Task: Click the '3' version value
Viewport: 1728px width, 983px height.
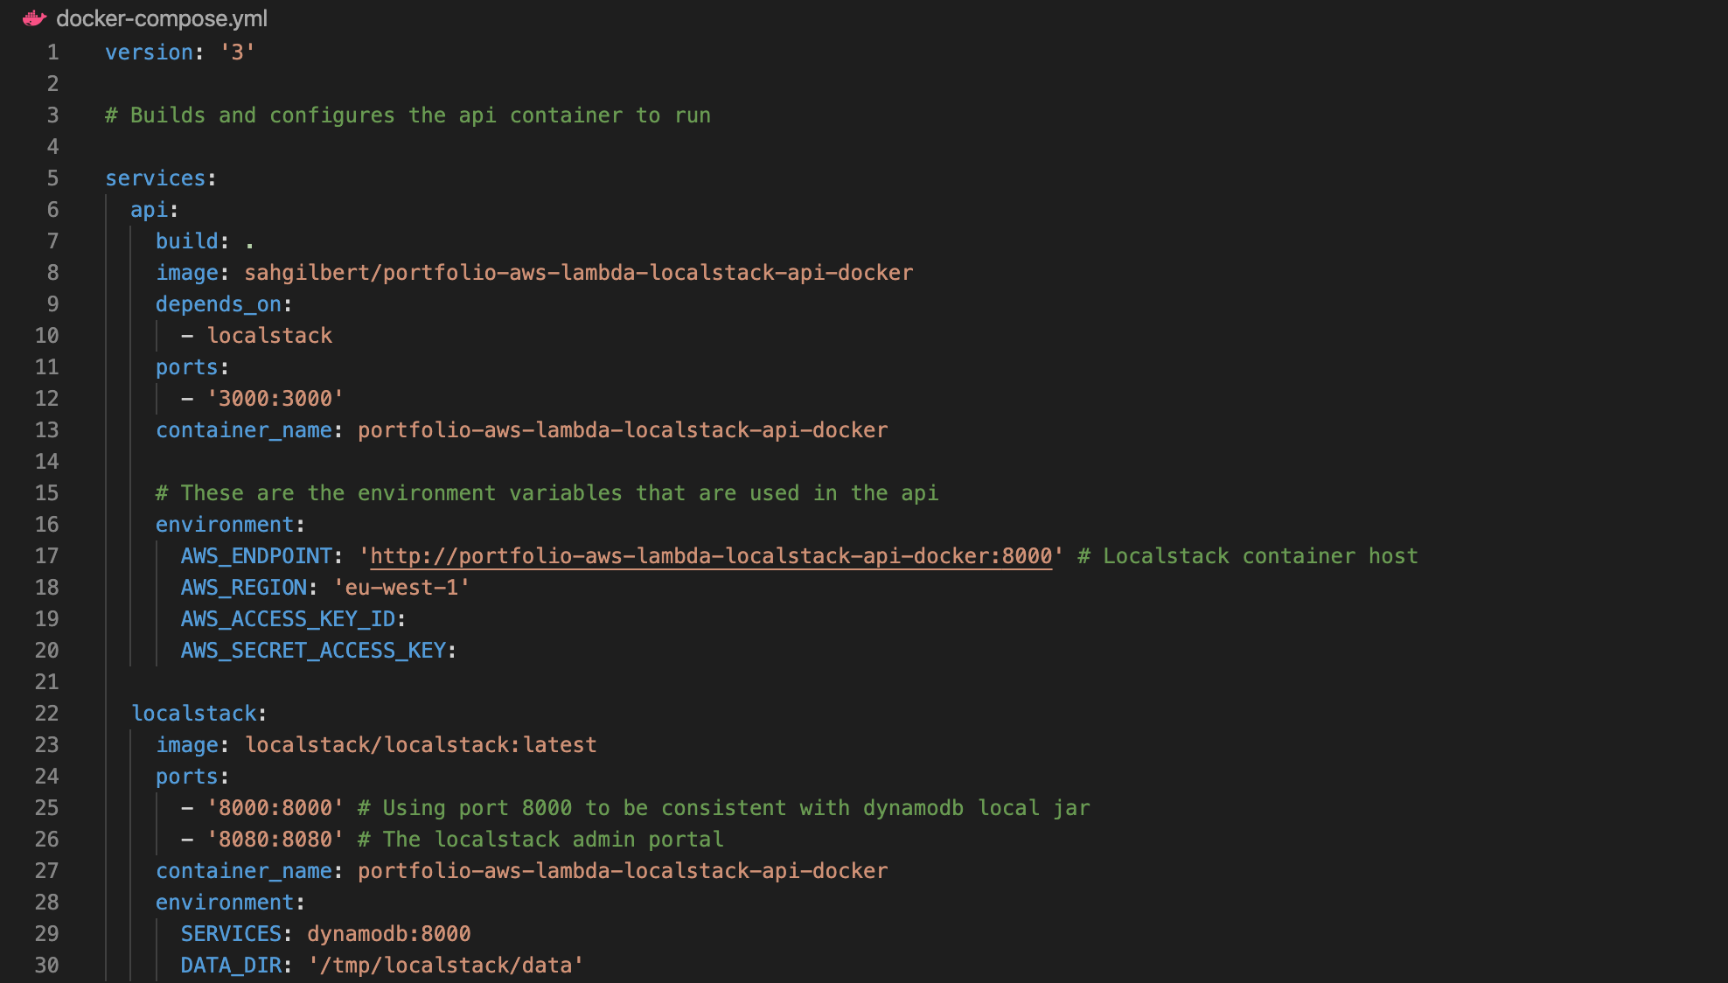Action: (237, 52)
